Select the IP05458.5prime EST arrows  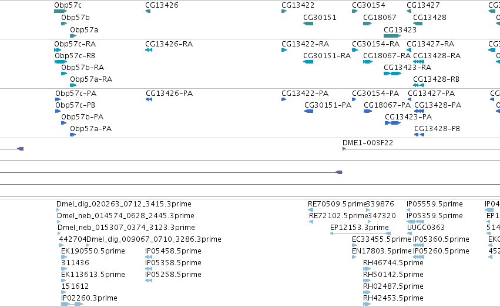tap(149, 257)
